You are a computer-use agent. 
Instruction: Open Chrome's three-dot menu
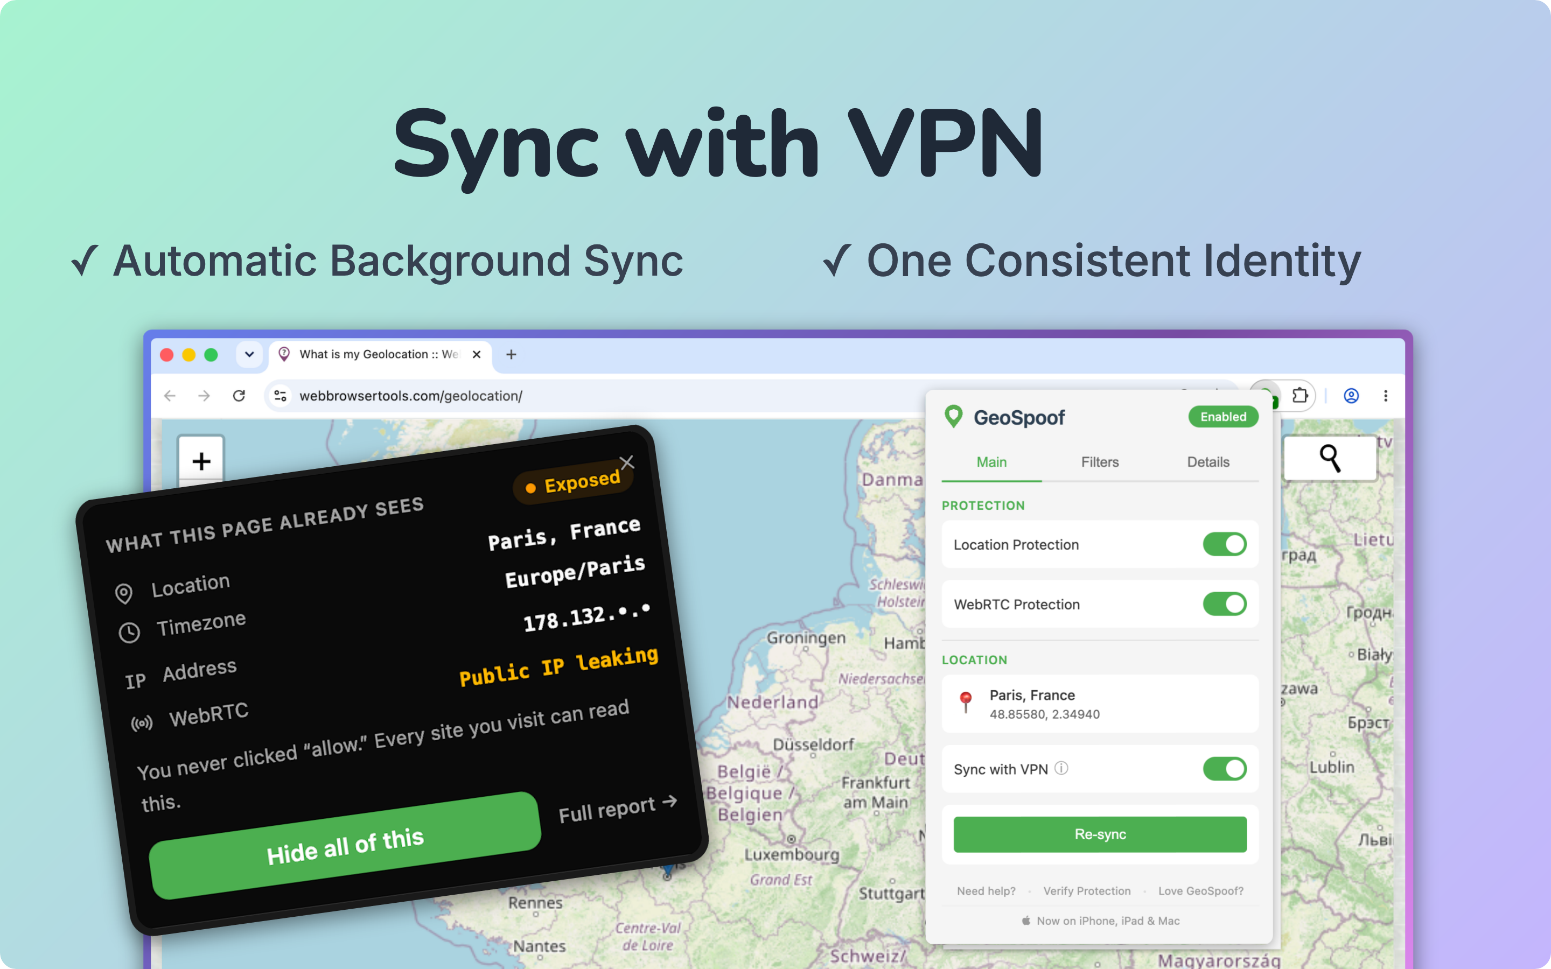[1386, 396]
